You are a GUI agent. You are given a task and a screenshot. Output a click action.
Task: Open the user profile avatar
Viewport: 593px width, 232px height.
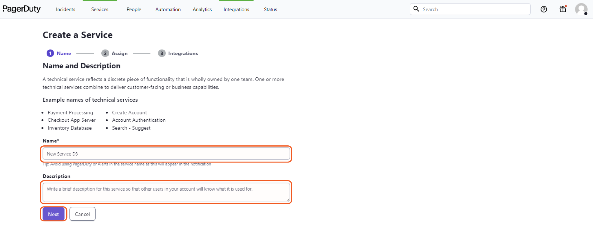[x=581, y=9]
